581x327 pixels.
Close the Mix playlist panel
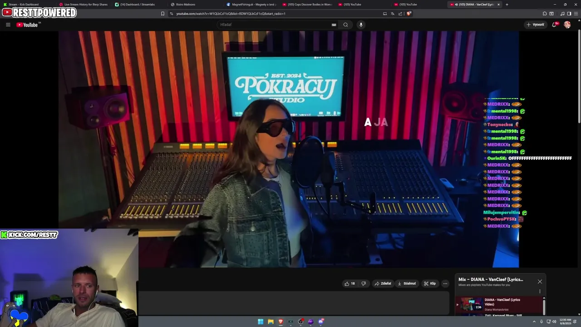coord(540,282)
